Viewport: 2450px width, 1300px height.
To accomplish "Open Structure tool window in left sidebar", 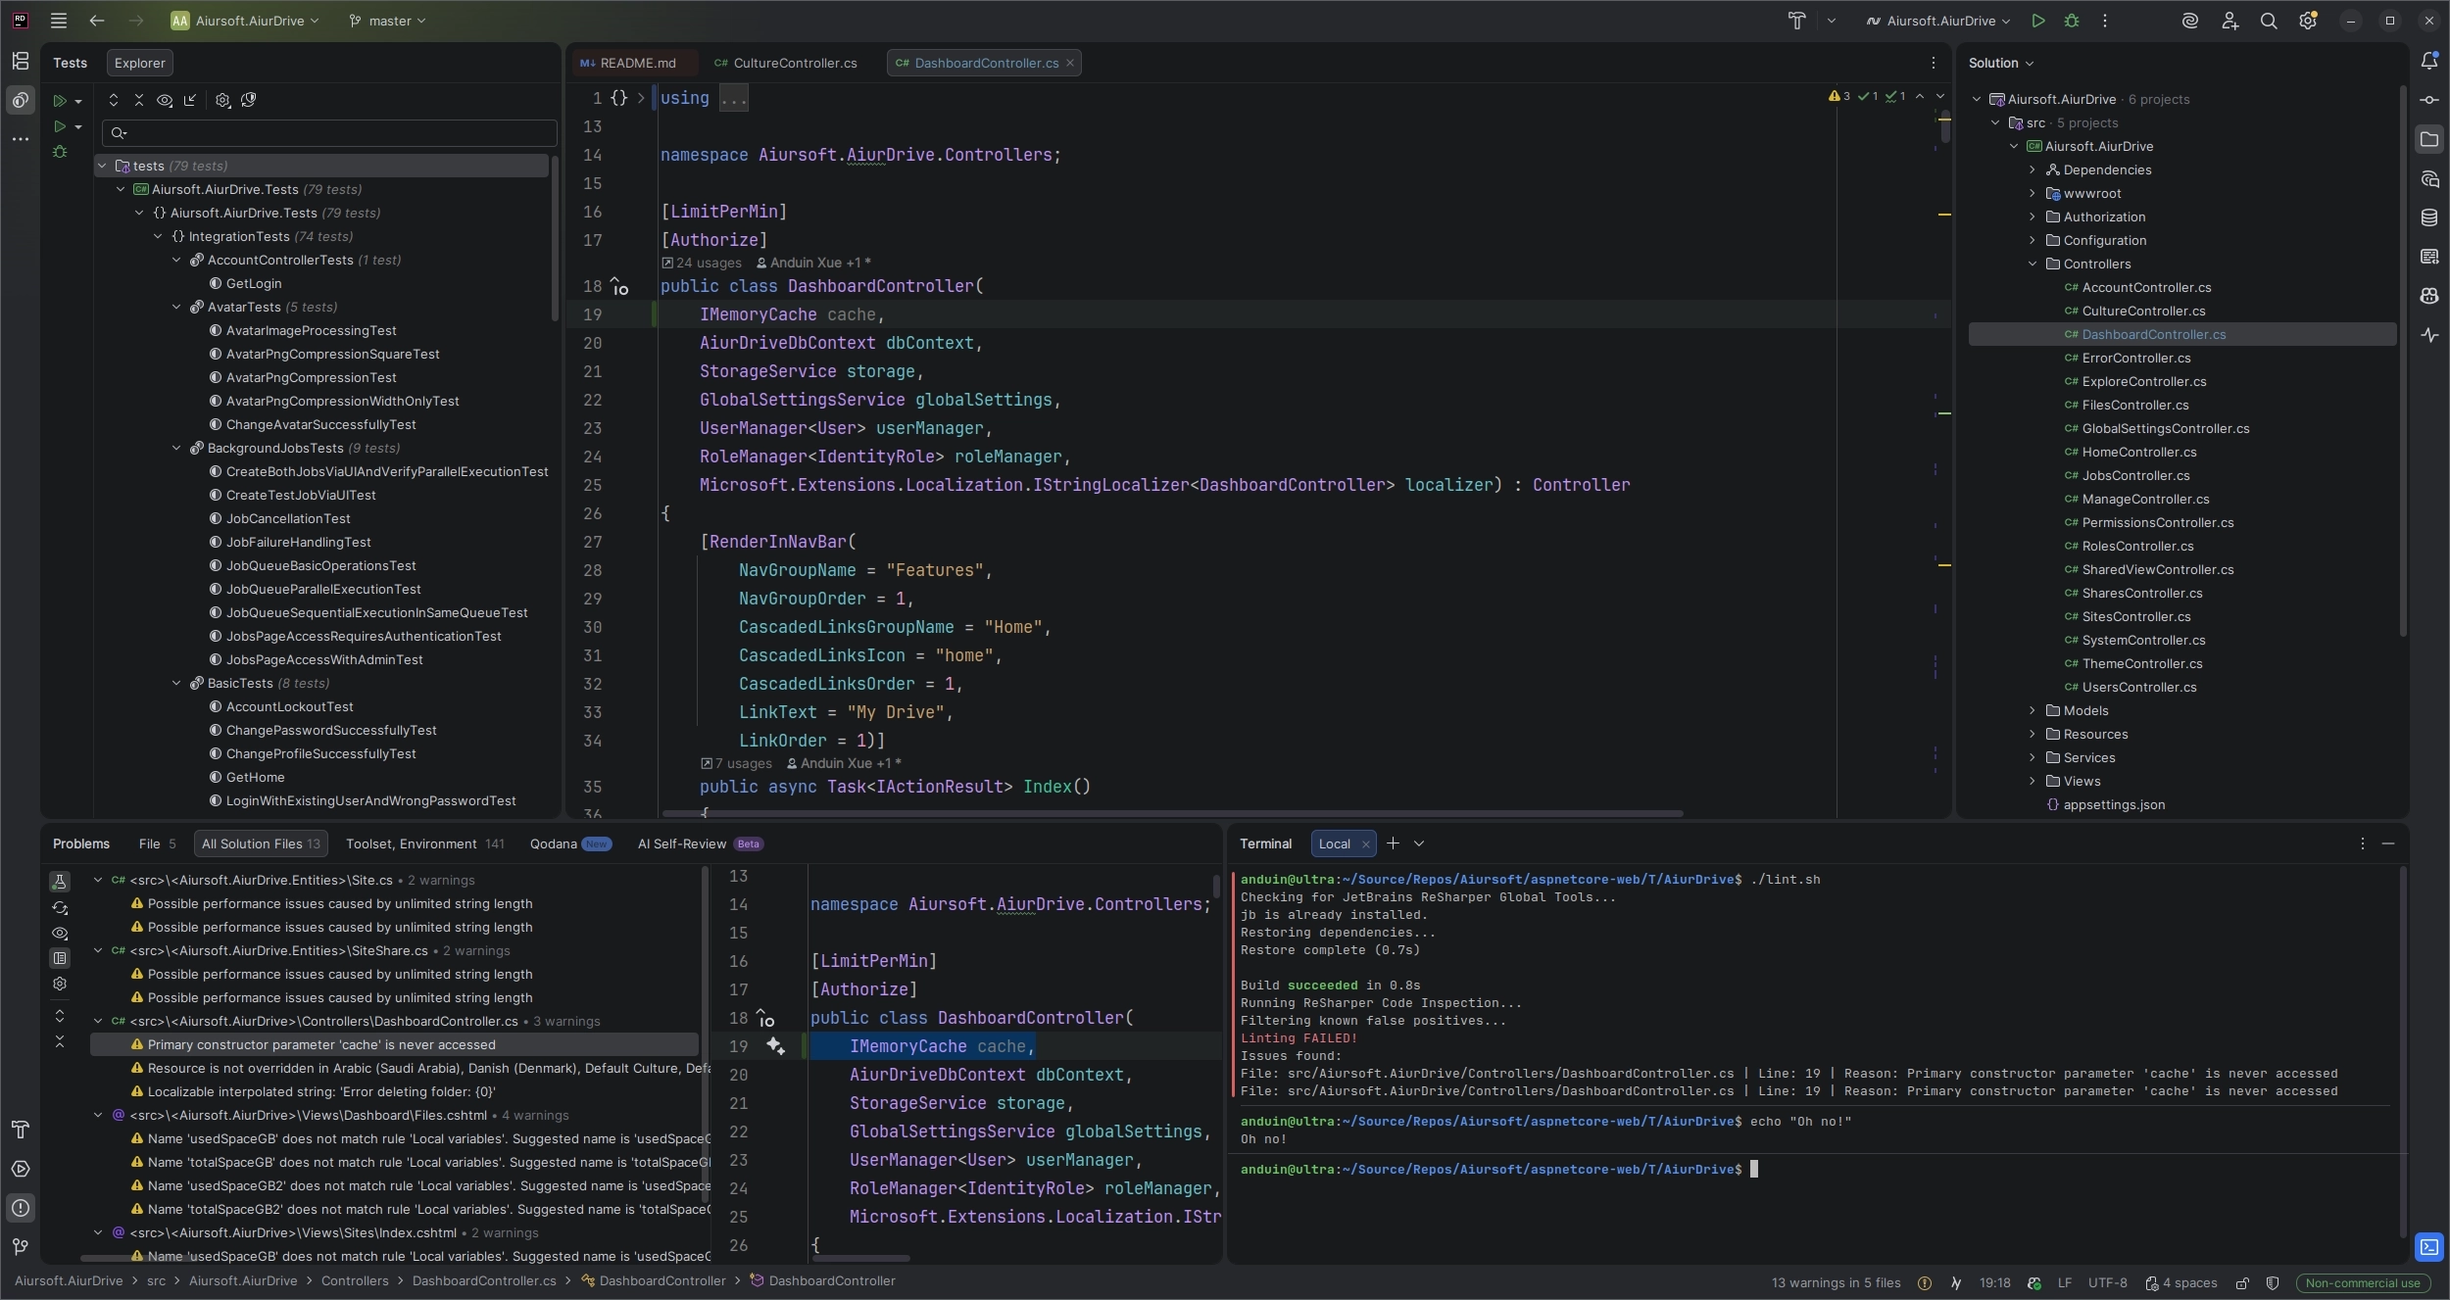I will 21,61.
